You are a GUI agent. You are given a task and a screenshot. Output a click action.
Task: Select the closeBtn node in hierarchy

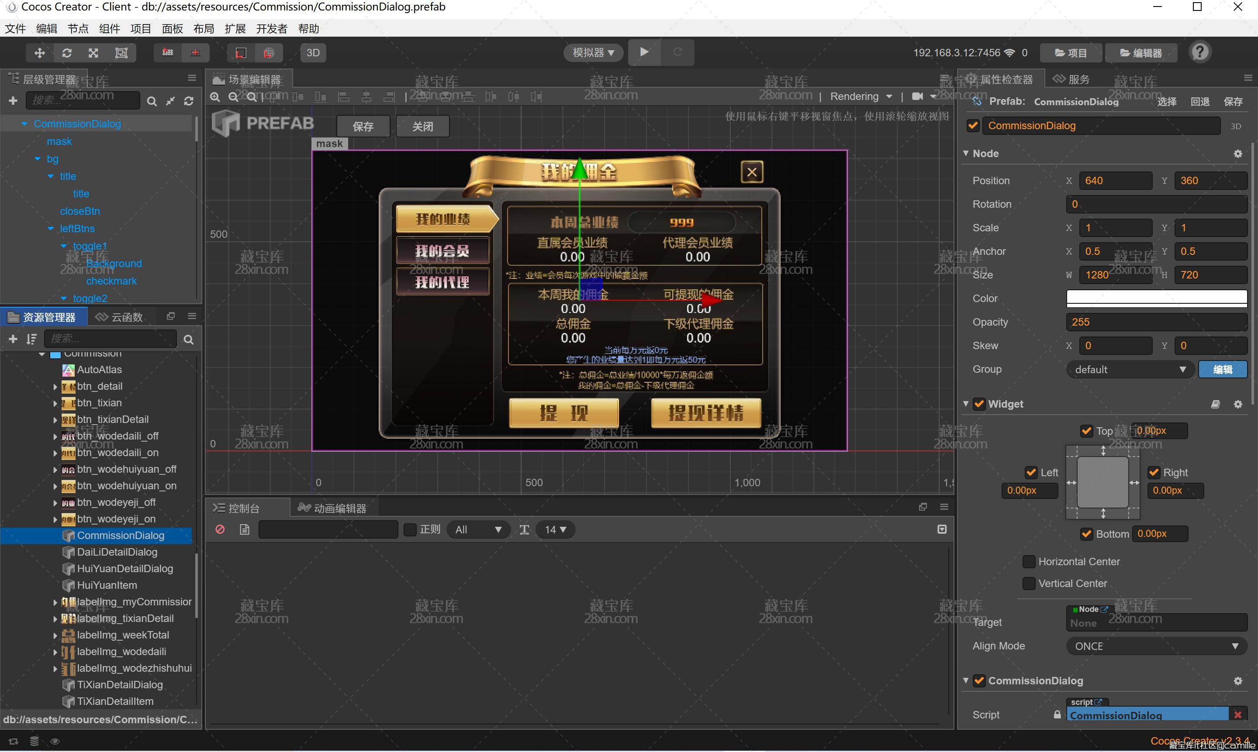[79, 211]
